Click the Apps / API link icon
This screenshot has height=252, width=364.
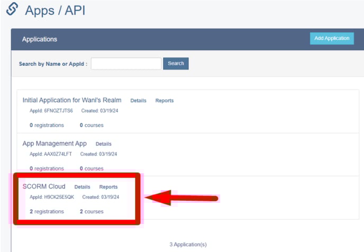coord(12,9)
